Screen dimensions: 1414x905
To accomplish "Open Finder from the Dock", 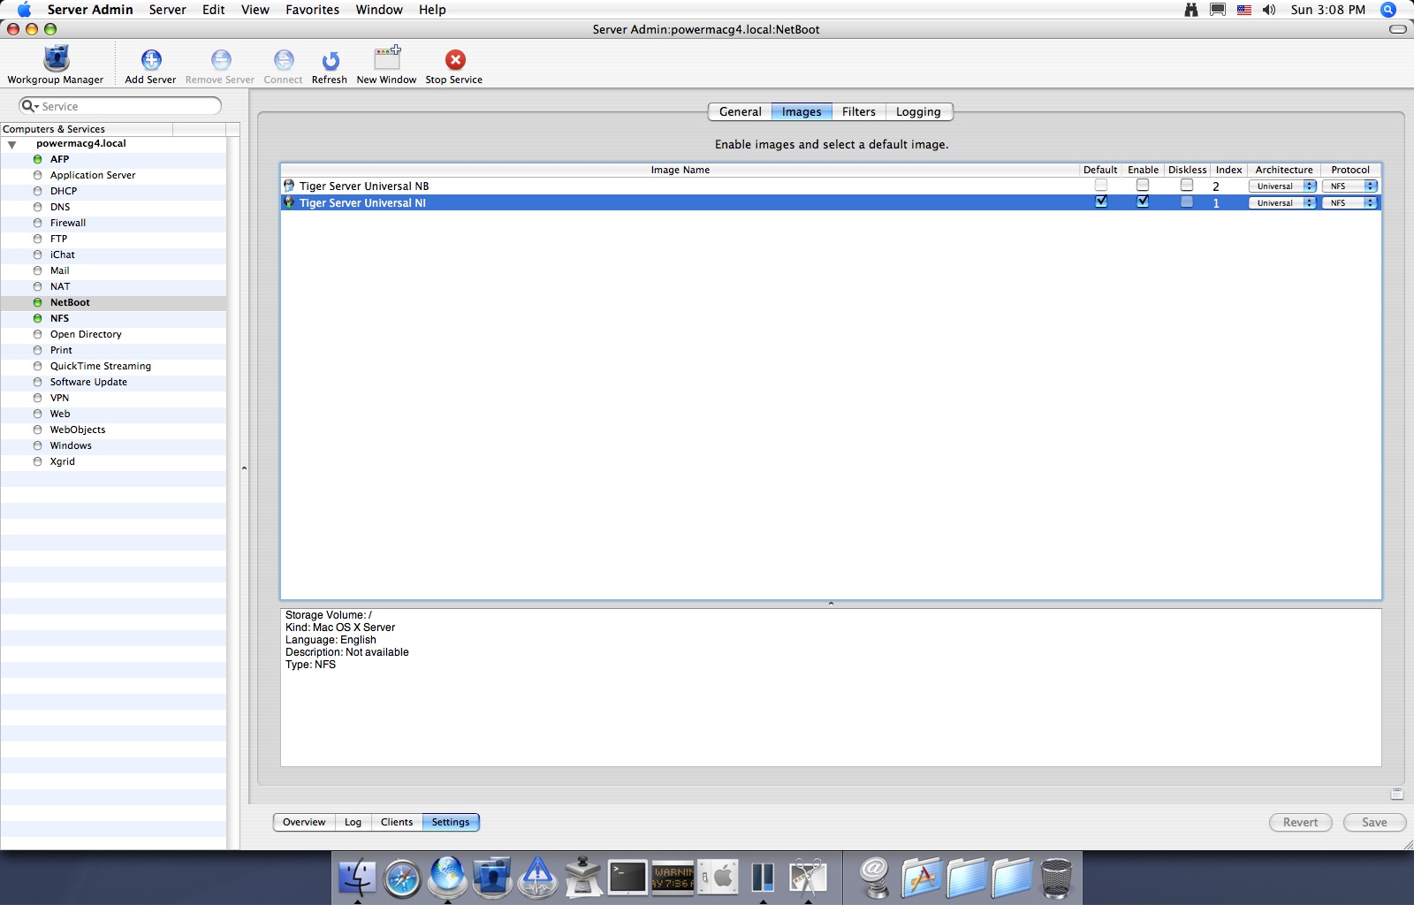I will 357,878.
